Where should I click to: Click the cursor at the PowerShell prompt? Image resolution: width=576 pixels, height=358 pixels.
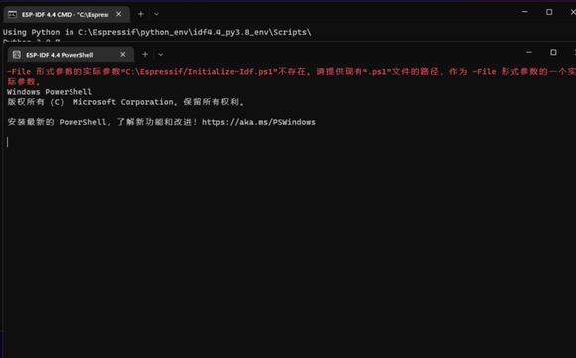pos(7,142)
